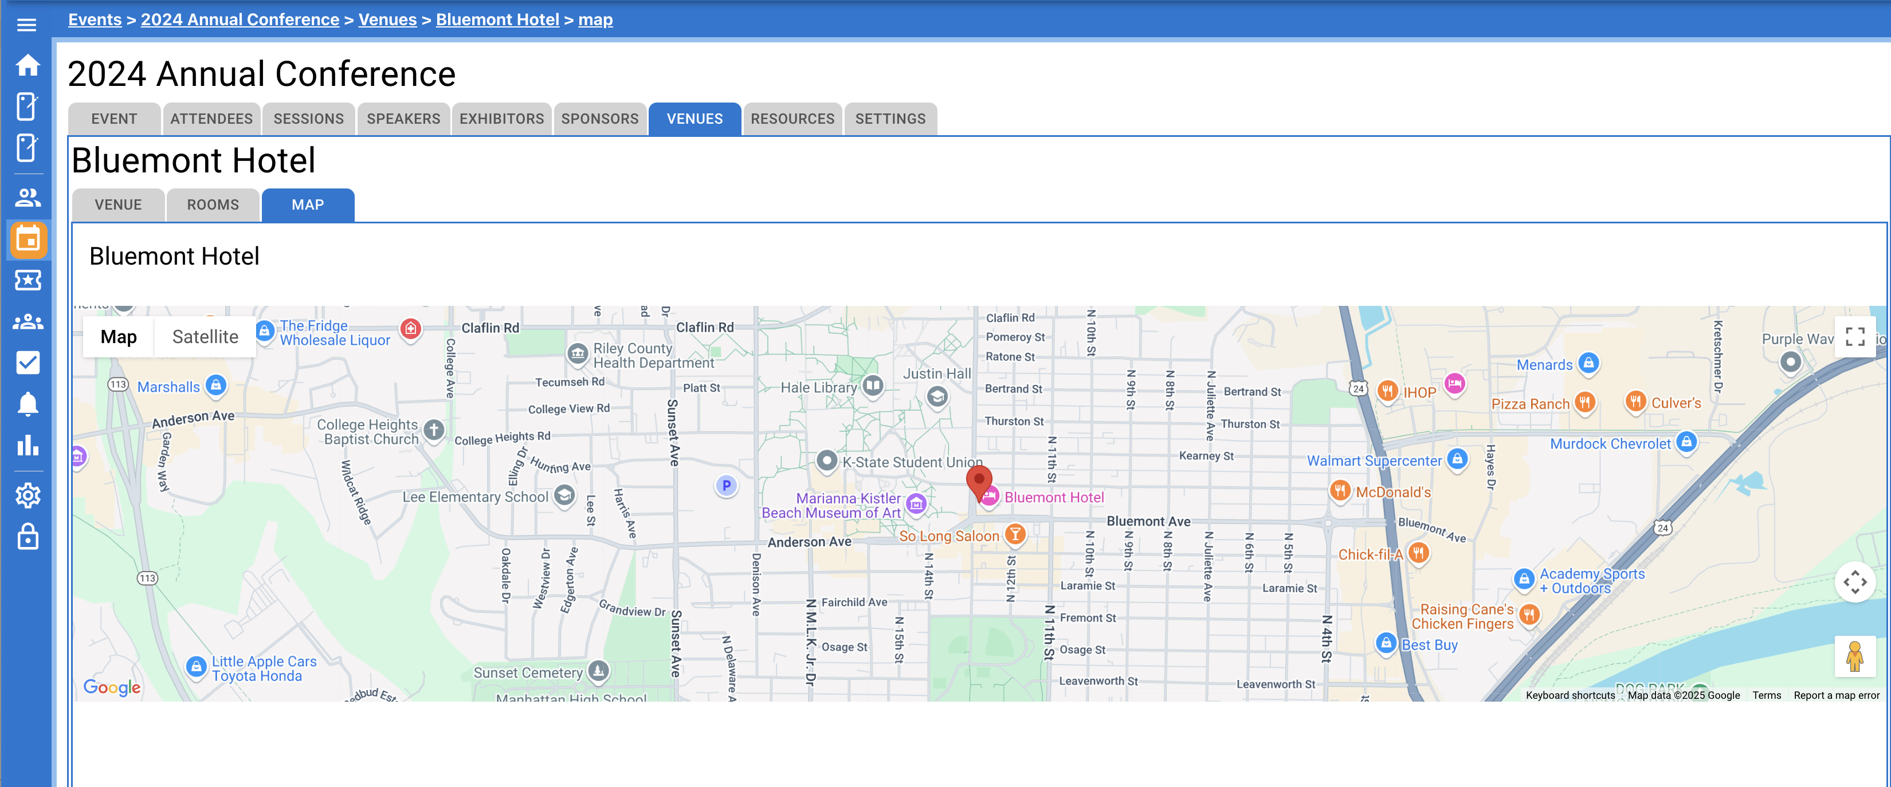Open the SPEAKERS tab

pos(403,118)
